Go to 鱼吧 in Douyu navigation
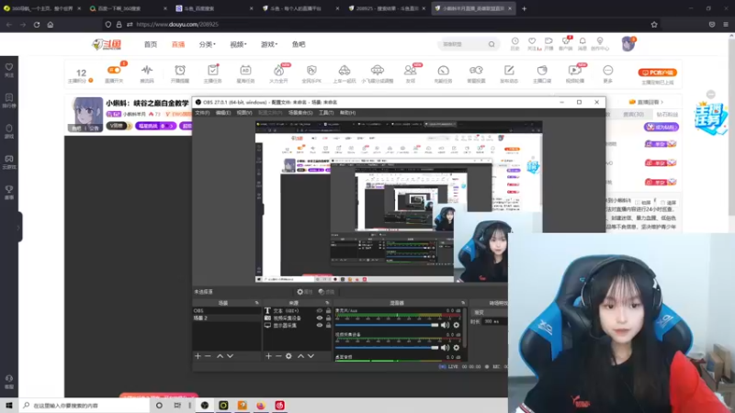The width and height of the screenshot is (735, 413). tap(299, 44)
